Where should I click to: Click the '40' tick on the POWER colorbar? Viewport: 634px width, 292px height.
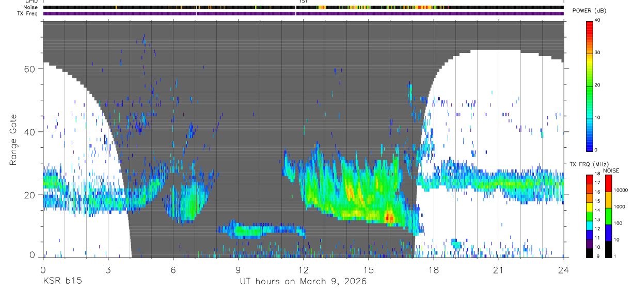click(598, 20)
